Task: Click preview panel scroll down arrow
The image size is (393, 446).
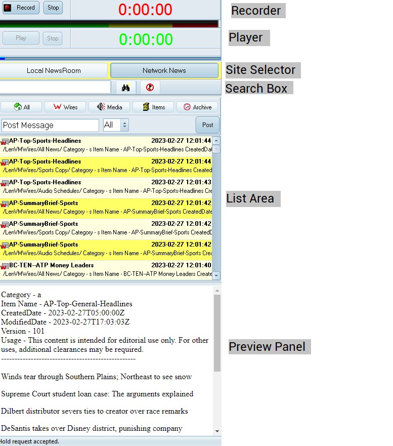Action: 217,431
